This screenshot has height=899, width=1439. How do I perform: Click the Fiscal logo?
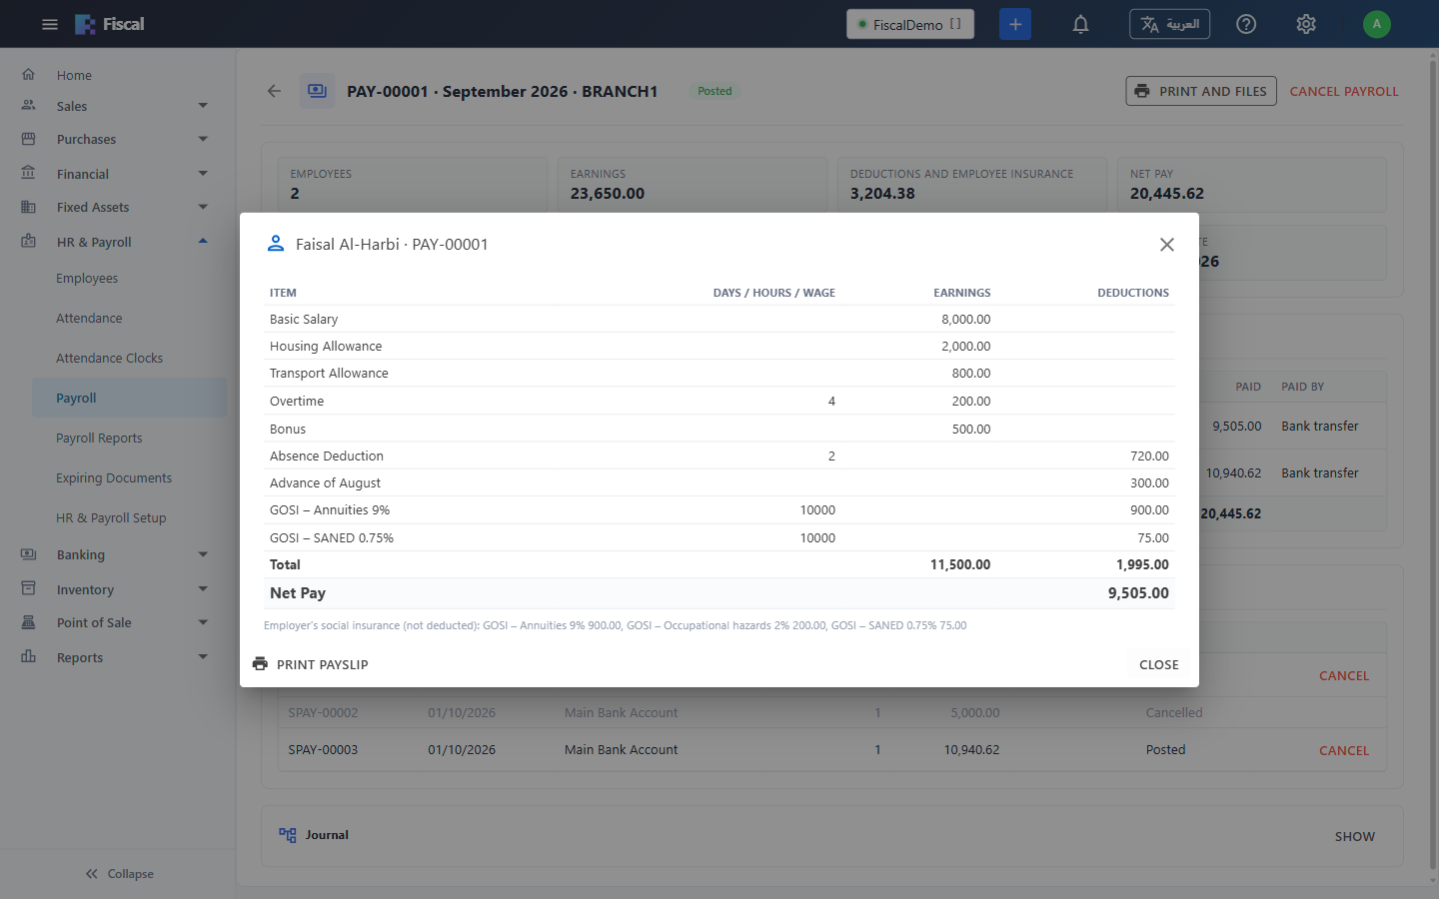click(x=110, y=24)
